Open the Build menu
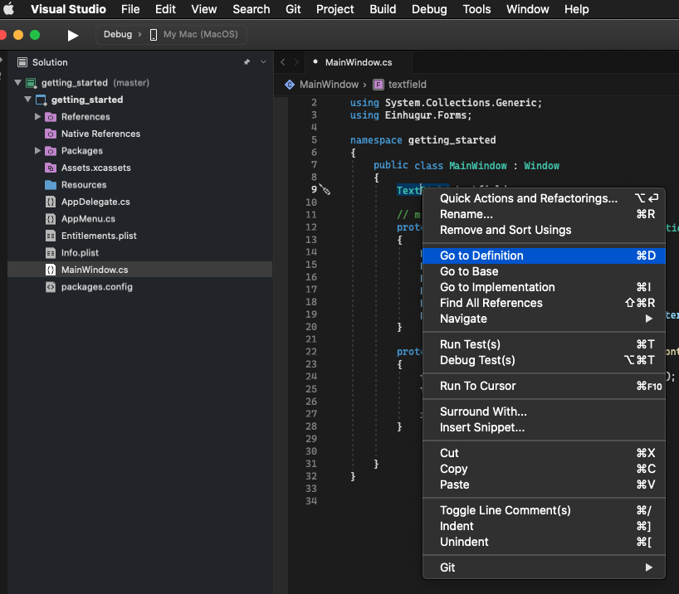 click(x=383, y=9)
